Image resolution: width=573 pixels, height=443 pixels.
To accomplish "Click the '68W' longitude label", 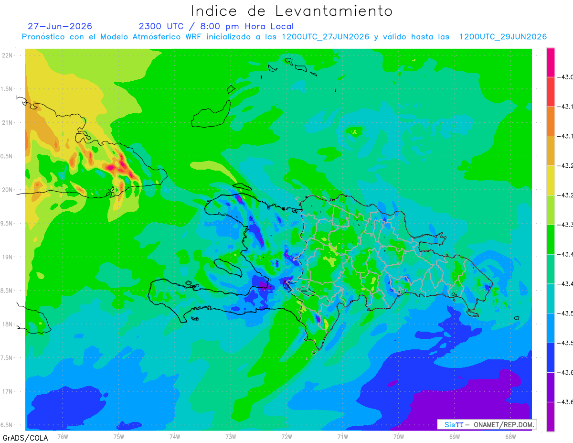I will (510, 436).
